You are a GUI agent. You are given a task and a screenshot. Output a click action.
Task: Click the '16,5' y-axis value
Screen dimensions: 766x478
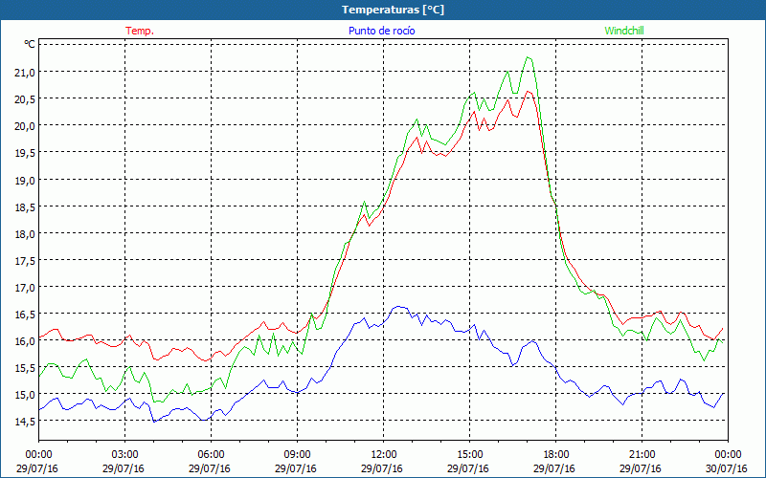tap(26, 315)
